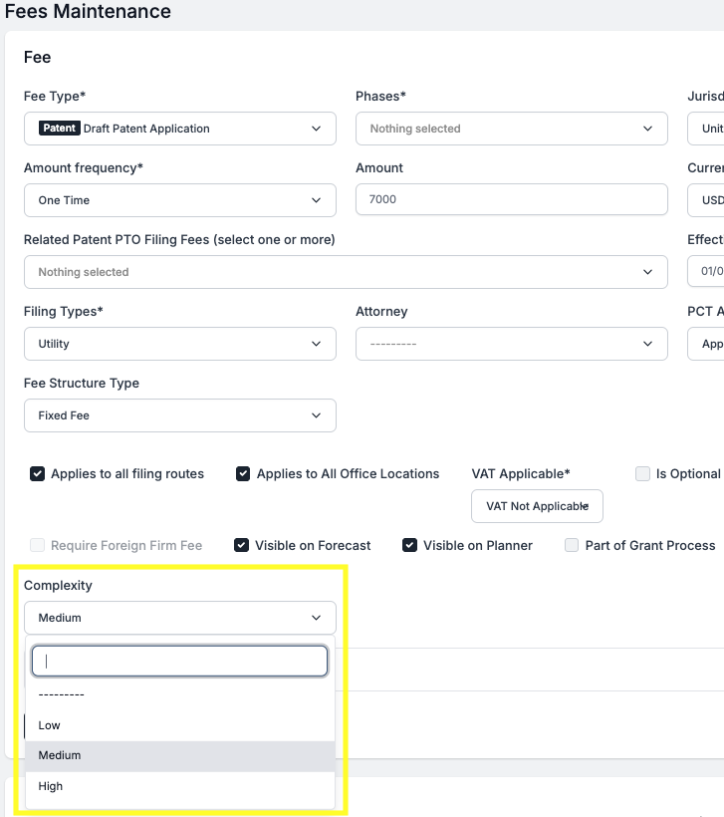Expand the Filing Types dropdown
This screenshot has width=724, height=817.
click(179, 344)
